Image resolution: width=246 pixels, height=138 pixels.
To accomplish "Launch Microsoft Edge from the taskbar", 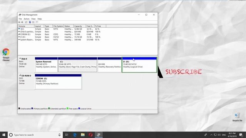I will coord(75,135).
